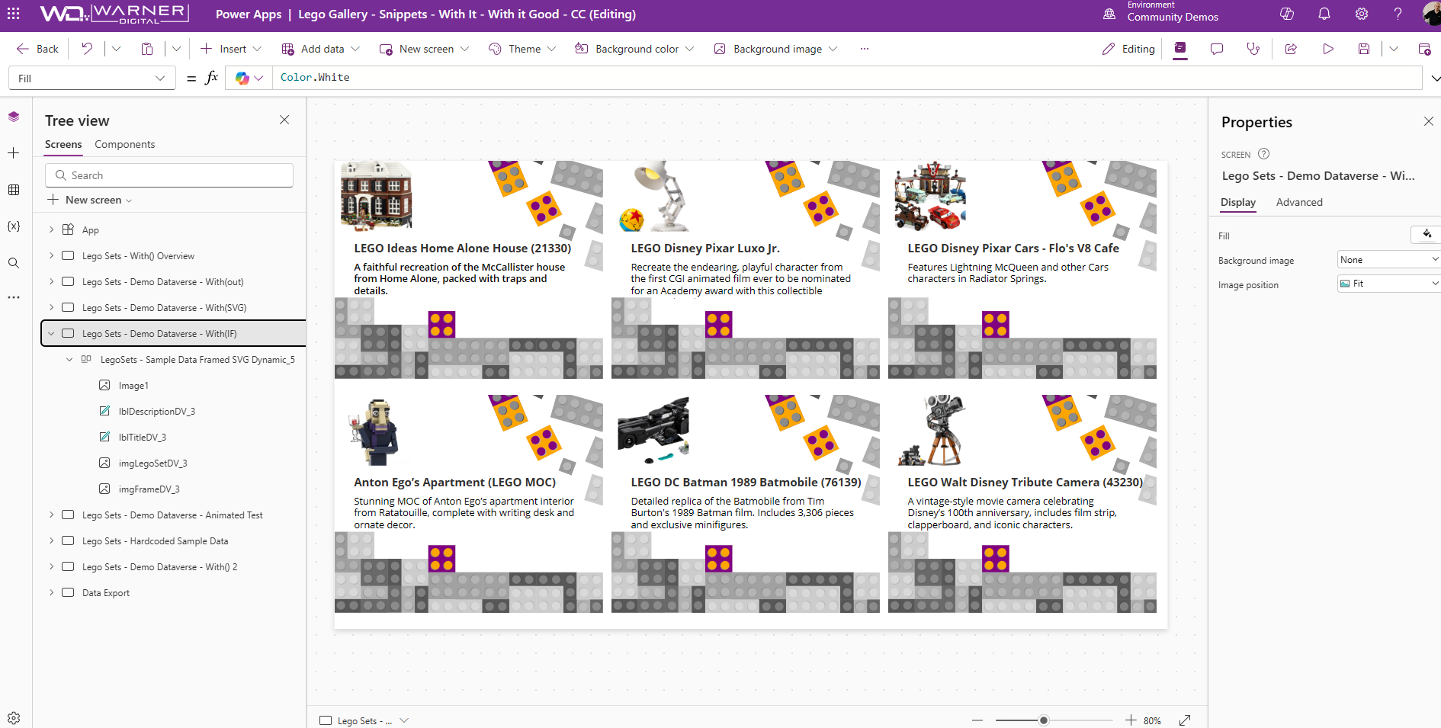This screenshot has width=1441, height=728.
Task: Open the notifications bell
Action: (1324, 14)
